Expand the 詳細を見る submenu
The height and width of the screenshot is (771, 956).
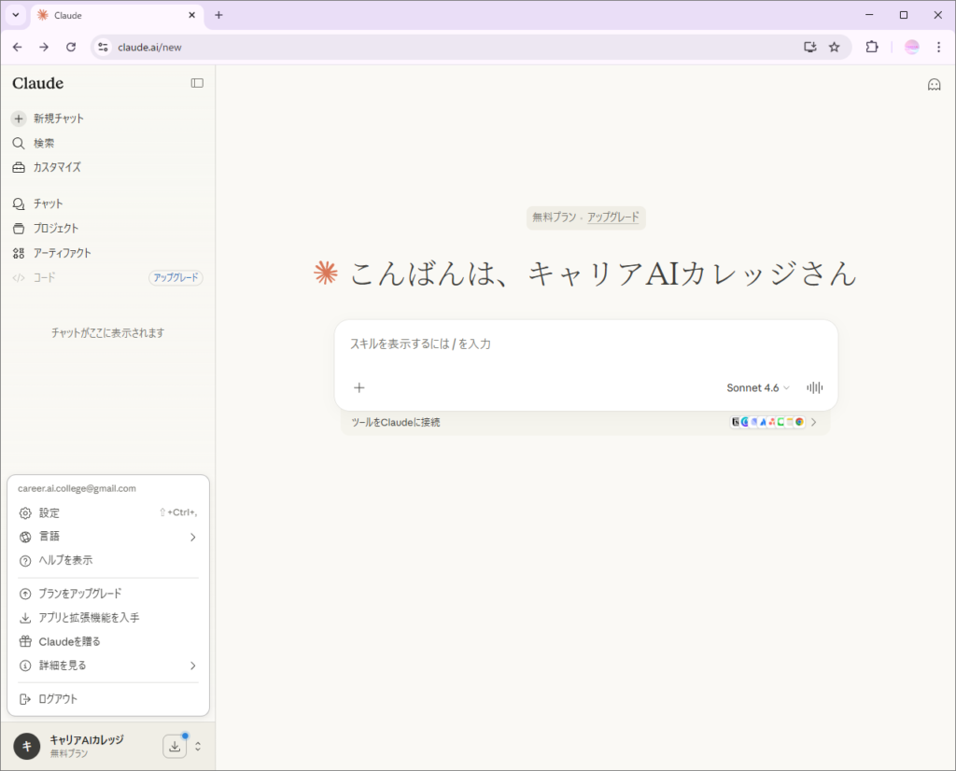pos(107,666)
